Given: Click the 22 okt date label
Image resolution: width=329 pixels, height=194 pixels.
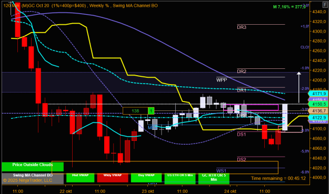Looking at the screenshot, I should point(66,191).
